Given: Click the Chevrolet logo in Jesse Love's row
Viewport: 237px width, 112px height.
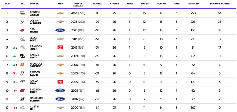Looking at the screenshot, I should [60, 39].
